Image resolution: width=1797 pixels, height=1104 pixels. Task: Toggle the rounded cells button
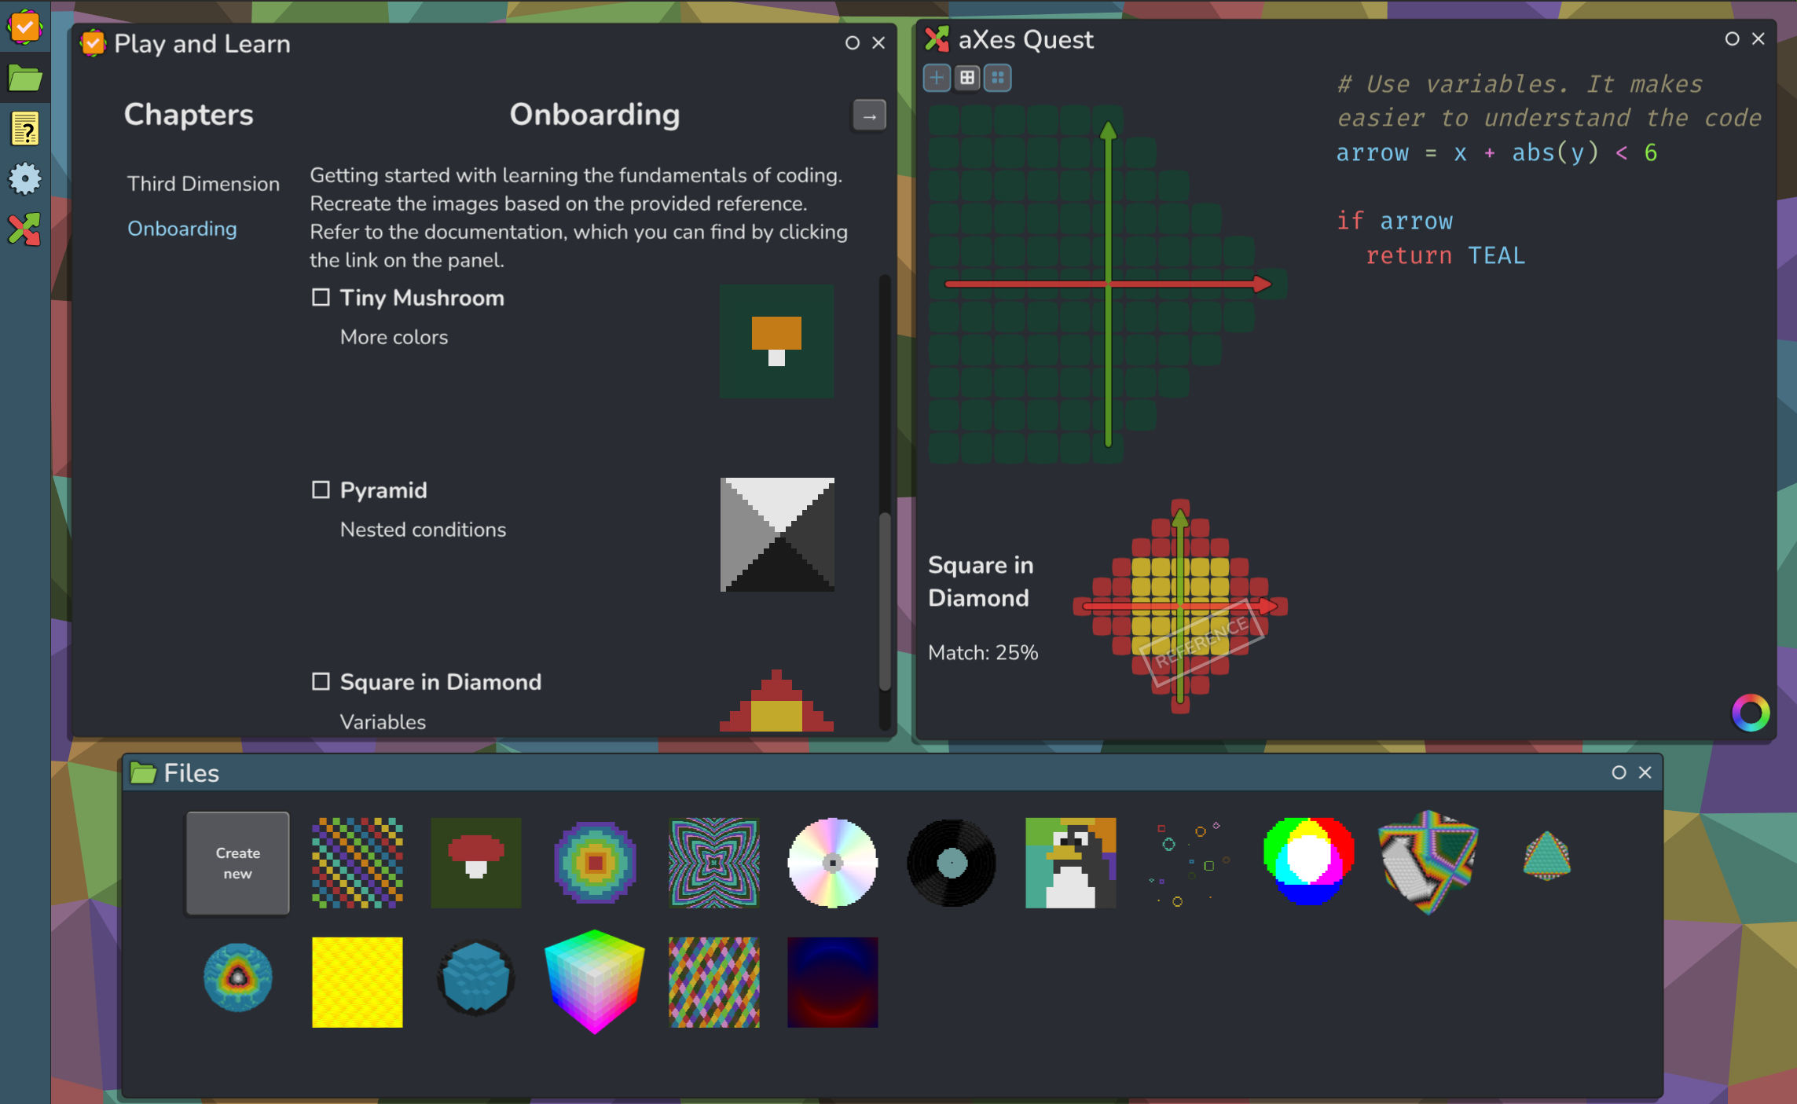click(x=998, y=78)
